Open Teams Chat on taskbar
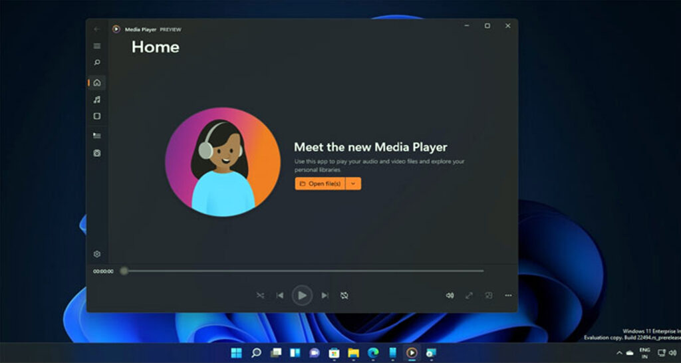681x363 pixels. click(x=315, y=352)
